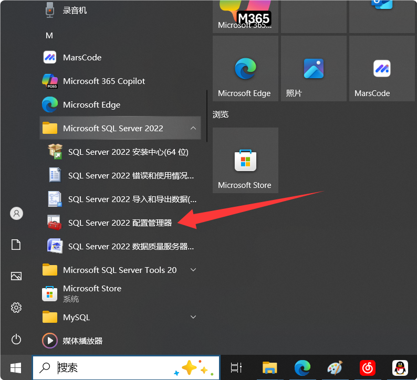
Task: Open the Paint palette app on taskbar
Action: point(335,368)
